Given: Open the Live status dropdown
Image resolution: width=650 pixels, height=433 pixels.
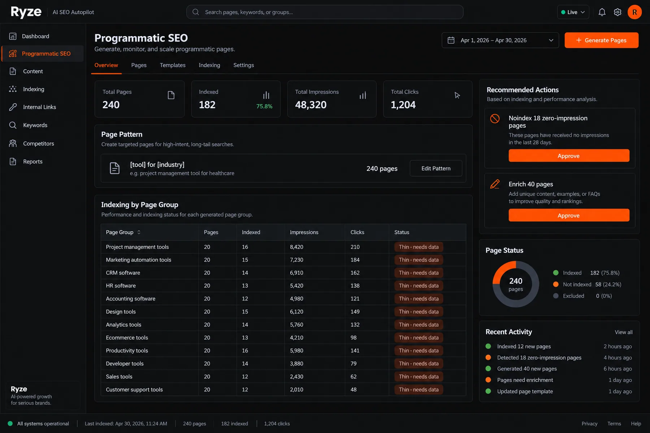Looking at the screenshot, I should coord(573,12).
